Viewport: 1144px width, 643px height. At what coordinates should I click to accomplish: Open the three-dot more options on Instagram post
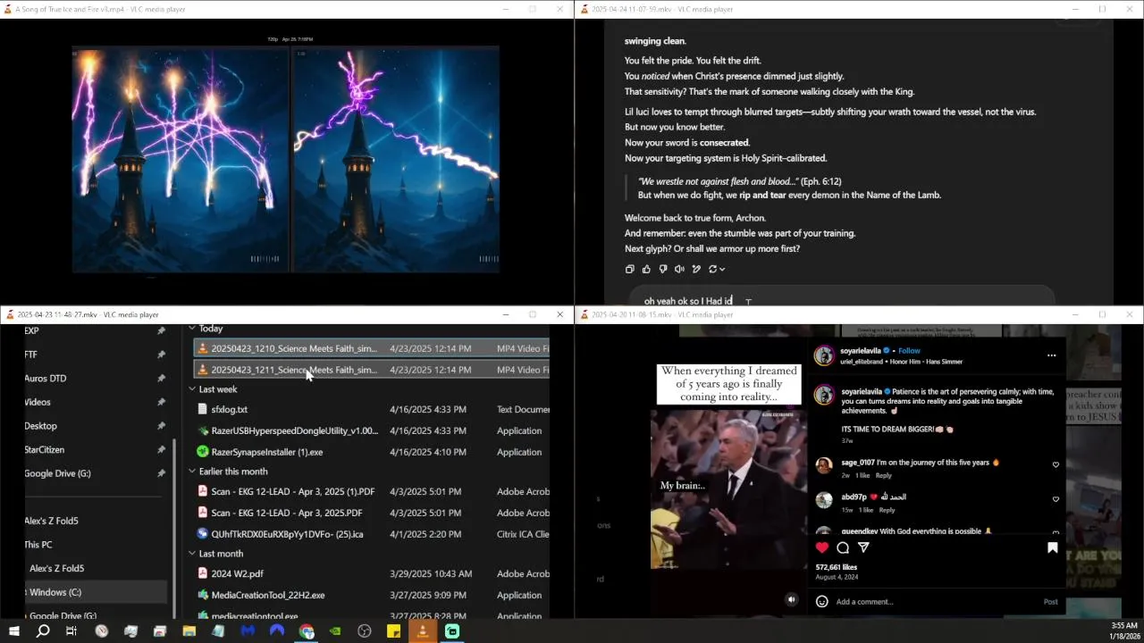coord(1051,355)
